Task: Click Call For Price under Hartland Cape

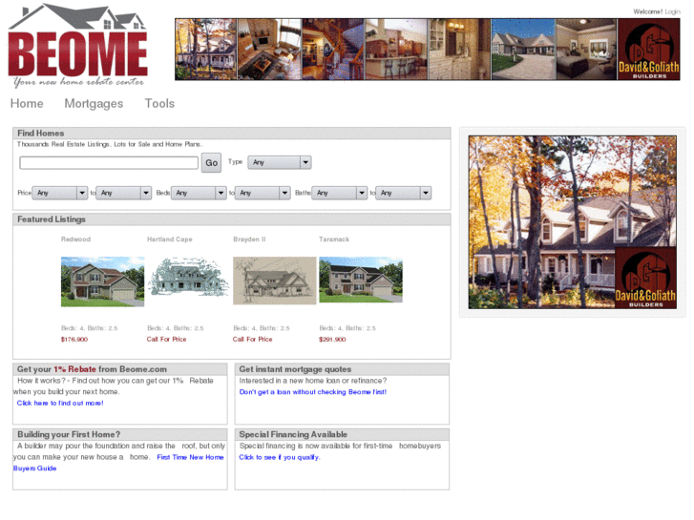Action: point(166,340)
